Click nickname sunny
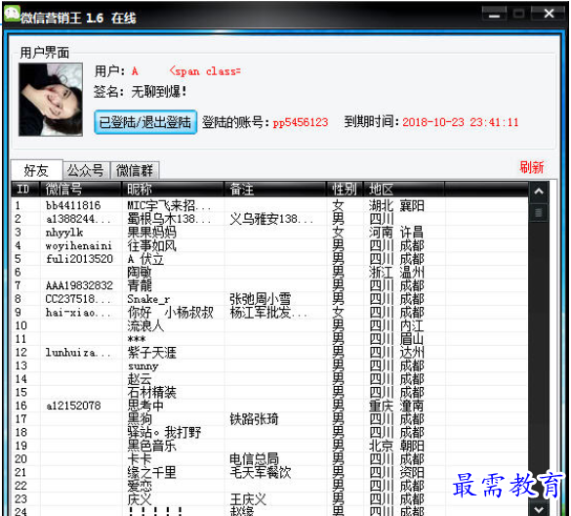Image resolution: width=571 pixels, height=516 pixels. tap(143, 366)
